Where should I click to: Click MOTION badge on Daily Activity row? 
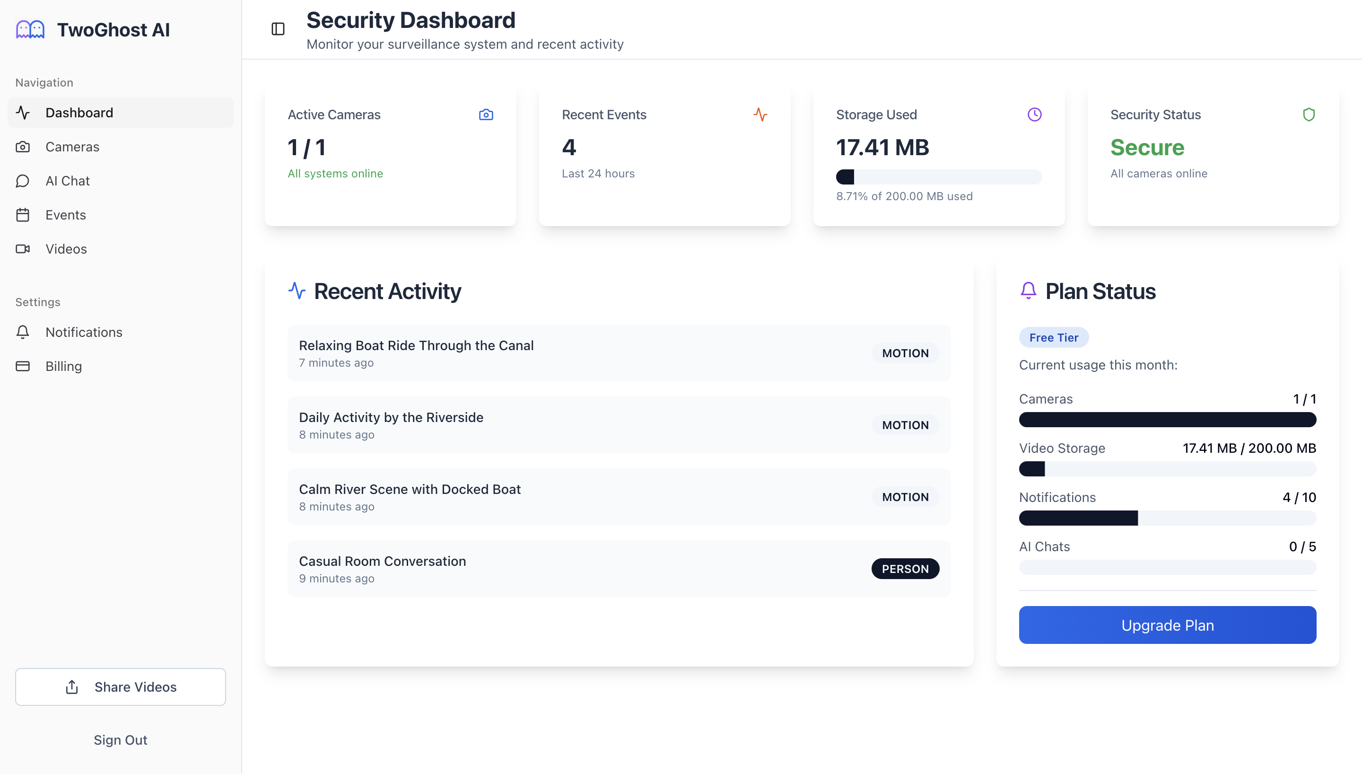click(905, 425)
